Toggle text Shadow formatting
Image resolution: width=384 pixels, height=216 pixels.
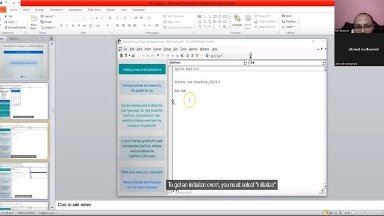(x=79, y=25)
